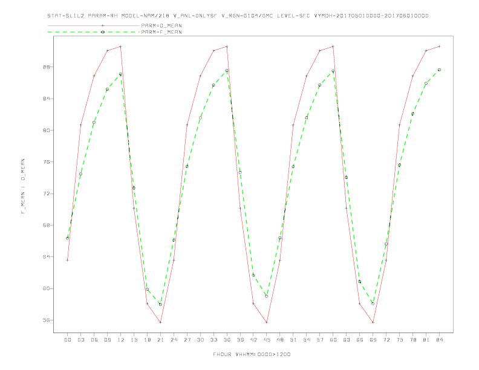The image size is (479, 370).
Task: Click the 76 tick on the vertical axis
Action: click(47, 162)
